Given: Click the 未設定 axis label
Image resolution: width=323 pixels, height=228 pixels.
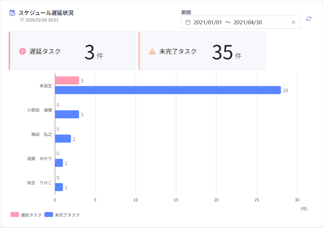Looking at the screenshot, I should click(46, 86).
